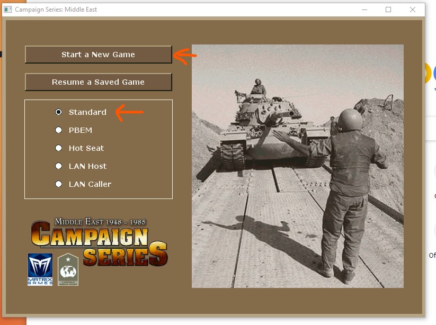The image size is (436, 325).
Task: Click the play mode selection box
Action: coord(98,149)
